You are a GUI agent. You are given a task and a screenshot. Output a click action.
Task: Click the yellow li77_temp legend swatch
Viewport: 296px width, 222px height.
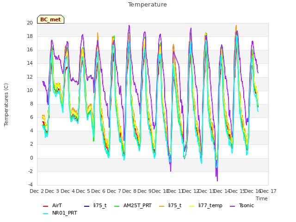point(192,206)
